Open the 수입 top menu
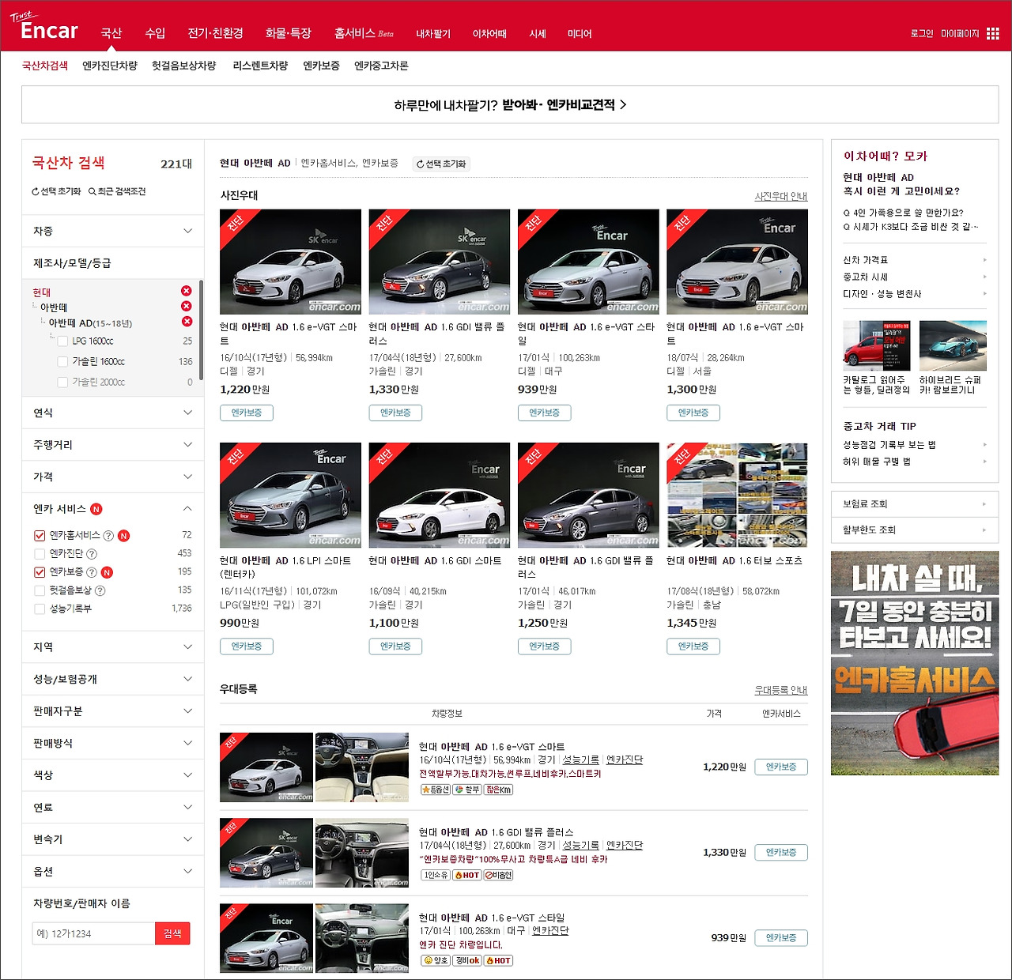This screenshot has width=1012, height=980. pyautogui.click(x=155, y=33)
